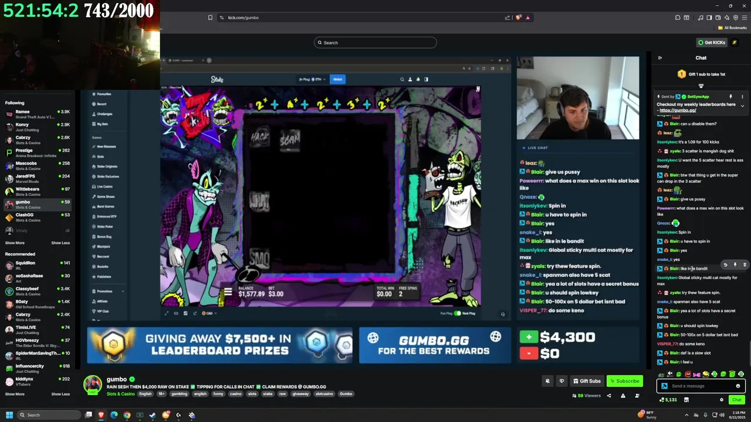Open Prestige channel in Following list

pos(37,152)
